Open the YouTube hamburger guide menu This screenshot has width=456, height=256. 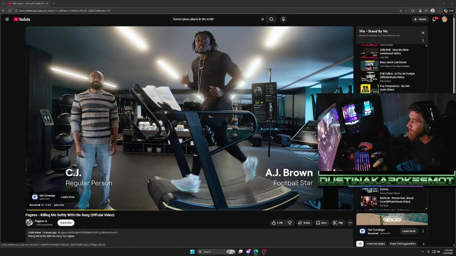[7, 19]
